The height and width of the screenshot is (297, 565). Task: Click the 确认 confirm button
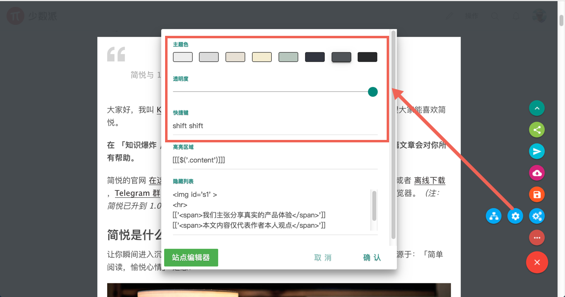click(x=372, y=257)
